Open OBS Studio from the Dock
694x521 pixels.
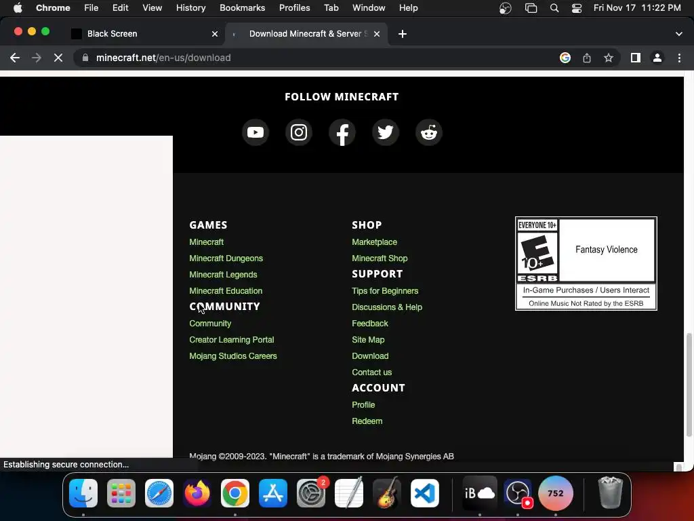point(518,493)
